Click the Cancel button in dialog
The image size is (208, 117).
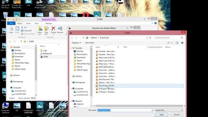(x=176, y=115)
